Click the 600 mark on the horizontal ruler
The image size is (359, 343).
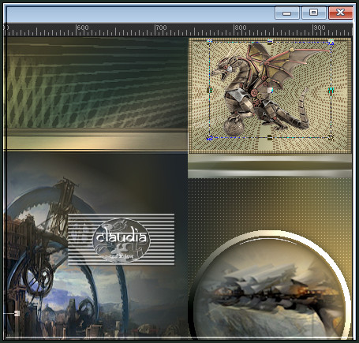pos(82,28)
